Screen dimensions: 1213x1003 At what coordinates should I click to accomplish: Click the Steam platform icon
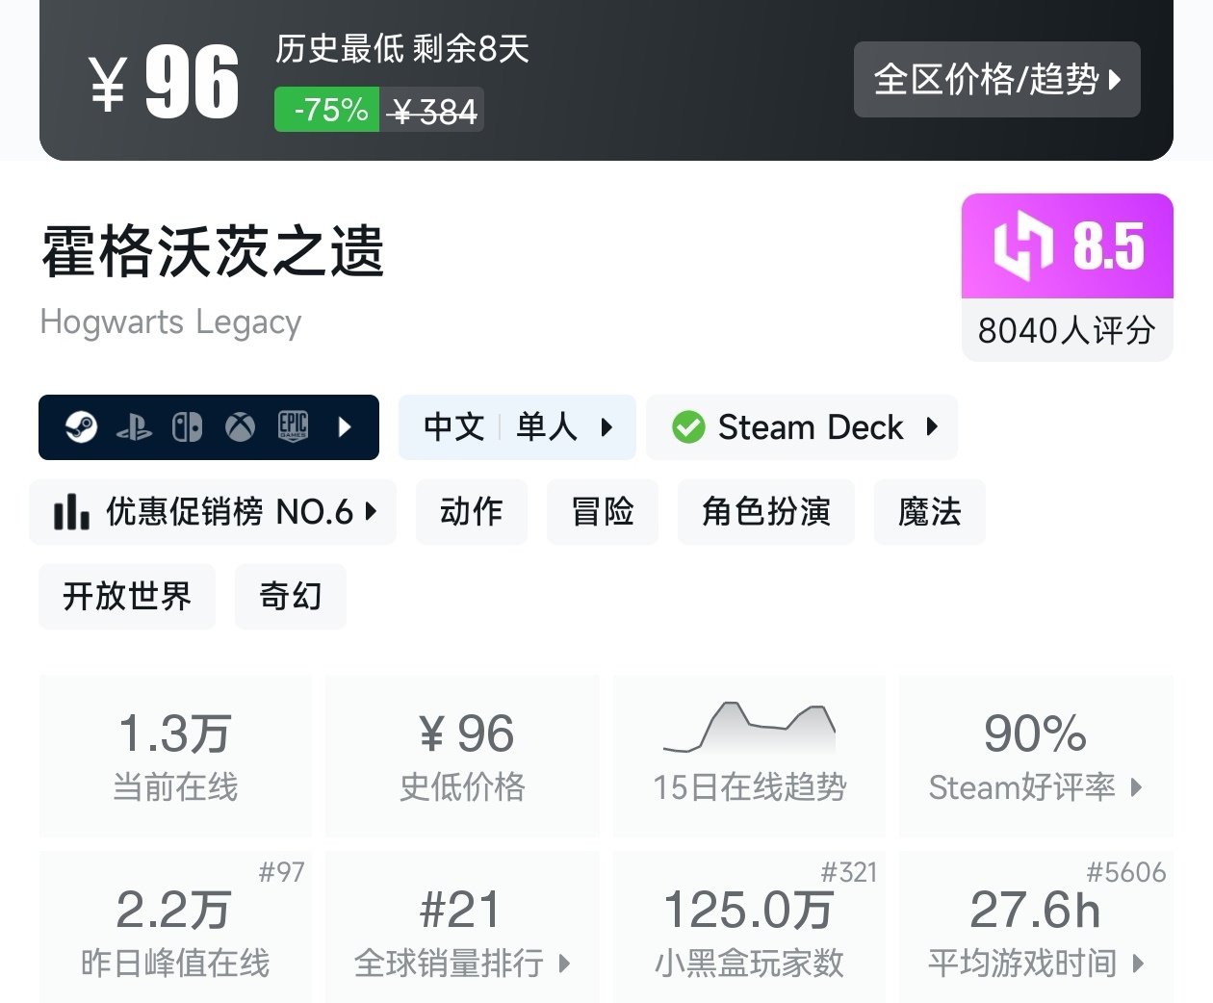[81, 426]
